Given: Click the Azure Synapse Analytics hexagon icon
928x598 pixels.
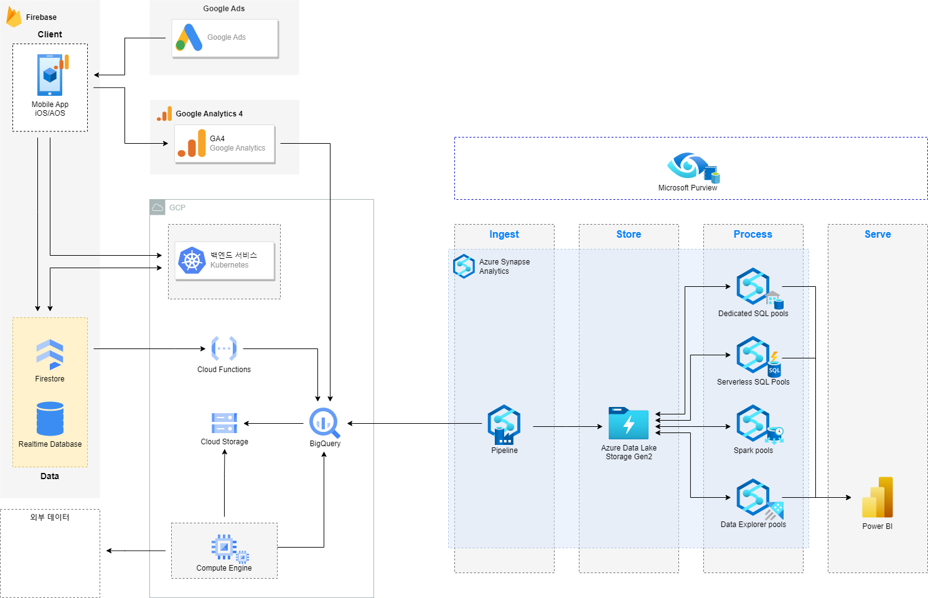Looking at the screenshot, I should coord(464,266).
